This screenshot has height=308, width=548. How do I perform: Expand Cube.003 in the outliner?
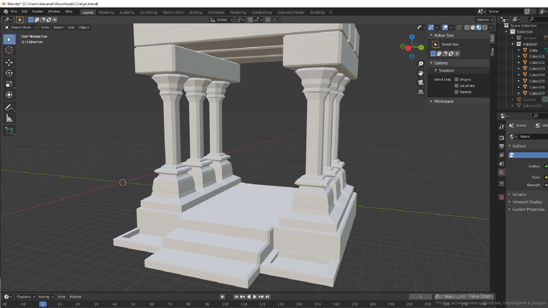[519, 69]
